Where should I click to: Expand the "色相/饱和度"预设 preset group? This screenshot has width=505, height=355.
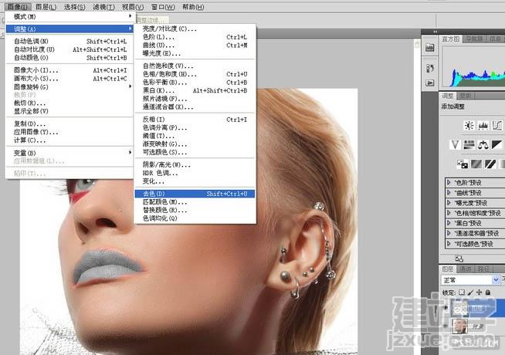tap(449, 213)
